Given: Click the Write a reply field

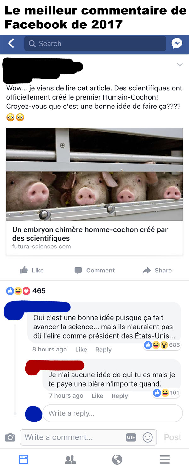Looking at the screenshot, I should tap(112, 413).
